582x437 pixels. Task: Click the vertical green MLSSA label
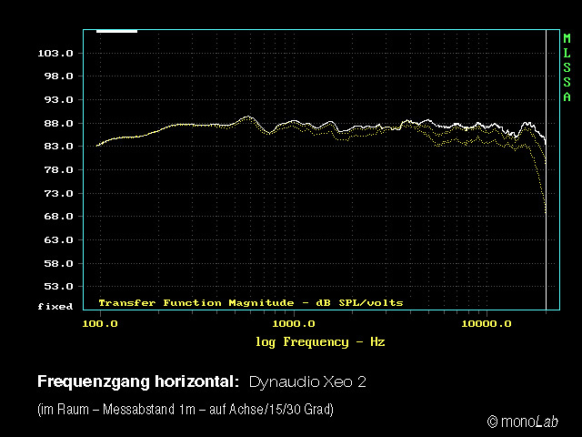(567, 67)
